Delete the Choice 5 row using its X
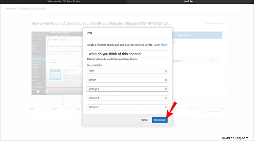Screen dimensions: 254x141 (166, 107)
